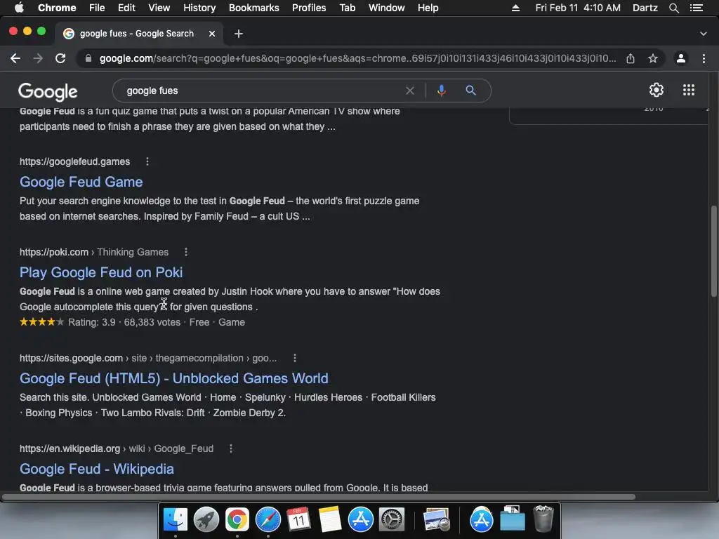The height and width of the screenshot is (539, 719).
Task: Open the Tab menu
Action: [x=347, y=8]
